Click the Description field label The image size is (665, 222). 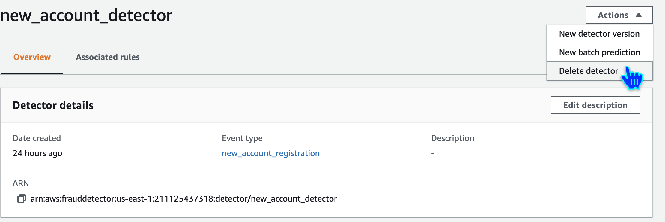(x=452, y=138)
